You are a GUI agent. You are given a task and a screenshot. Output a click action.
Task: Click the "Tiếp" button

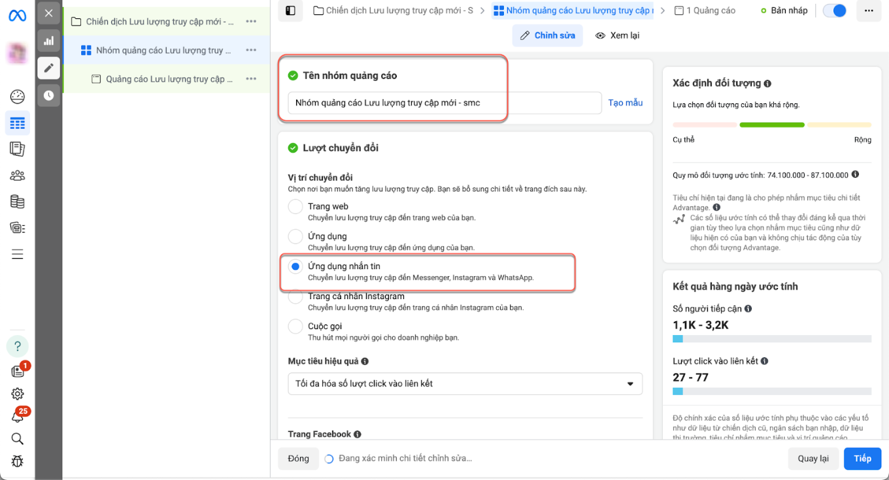862,458
